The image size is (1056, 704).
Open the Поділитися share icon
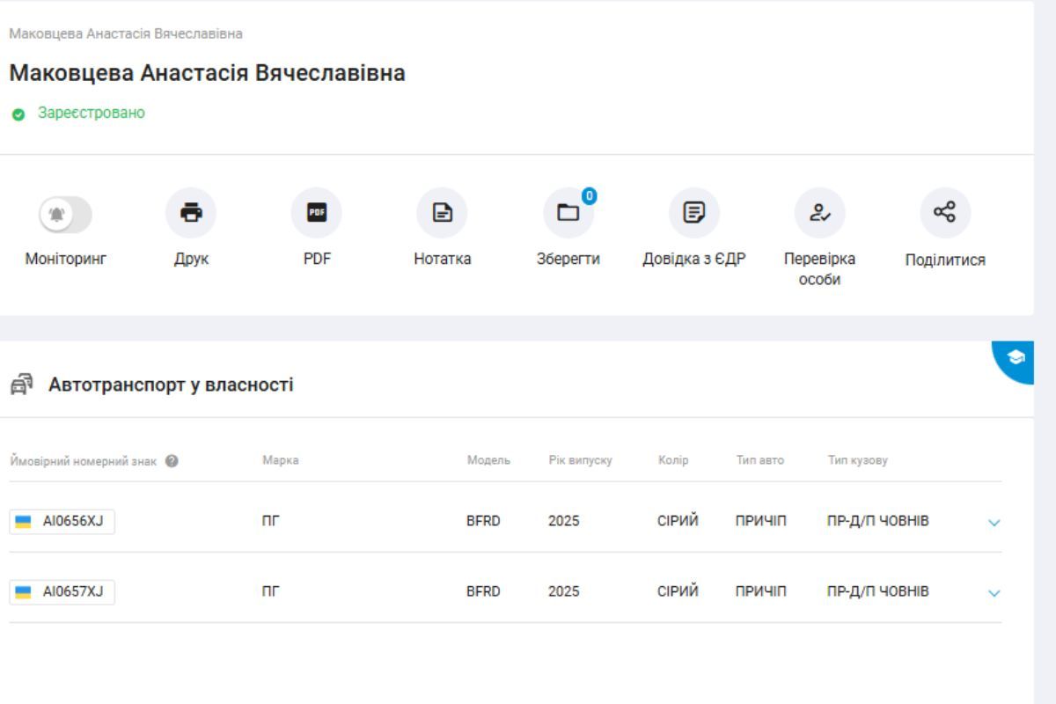[945, 212]
